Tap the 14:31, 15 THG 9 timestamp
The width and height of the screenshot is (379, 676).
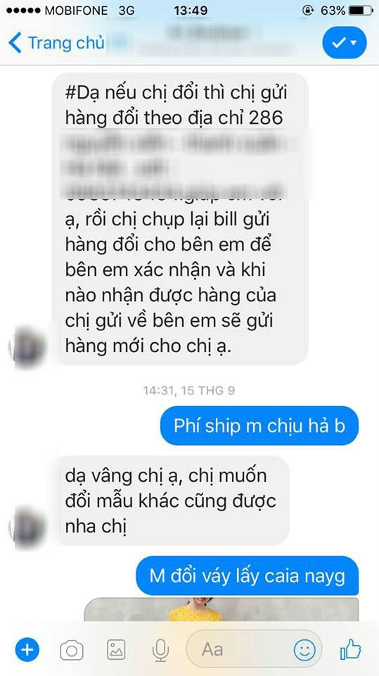[x=189, y=391]
